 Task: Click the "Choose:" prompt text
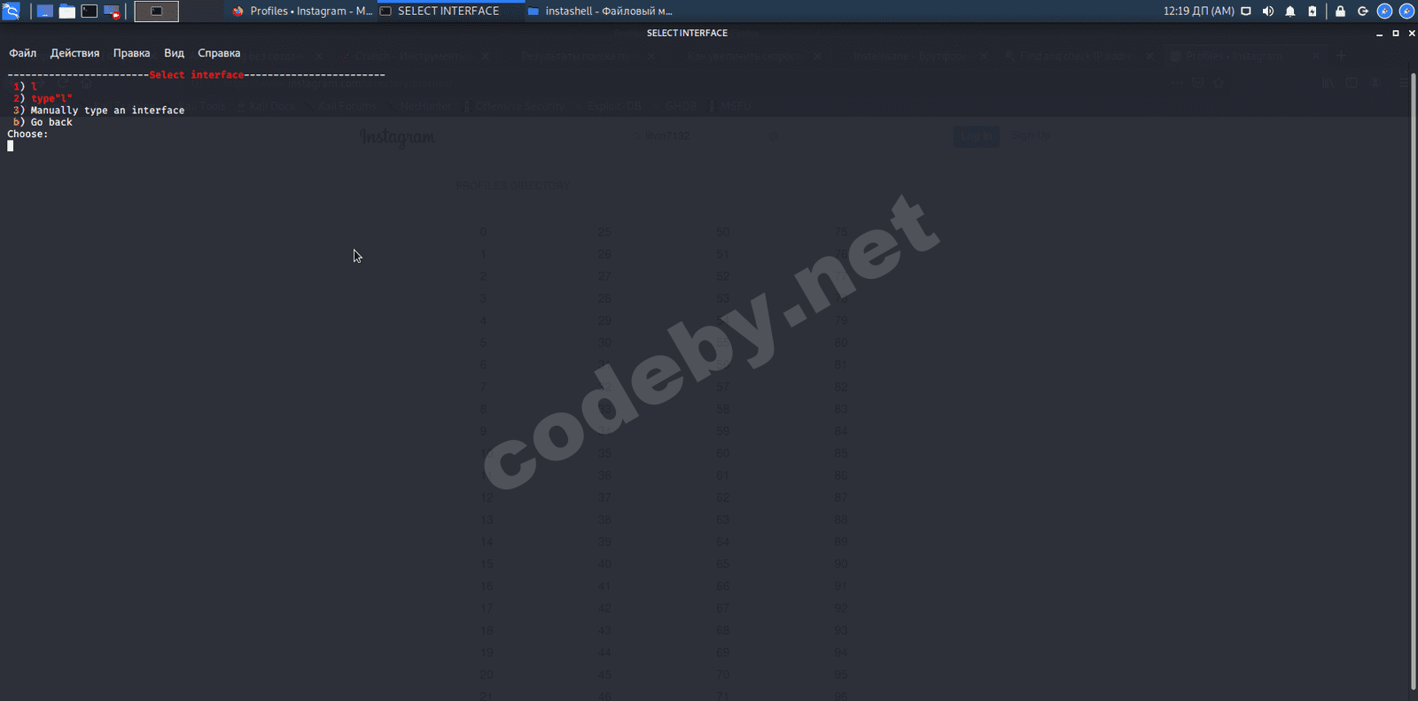[x=27, y=134]
